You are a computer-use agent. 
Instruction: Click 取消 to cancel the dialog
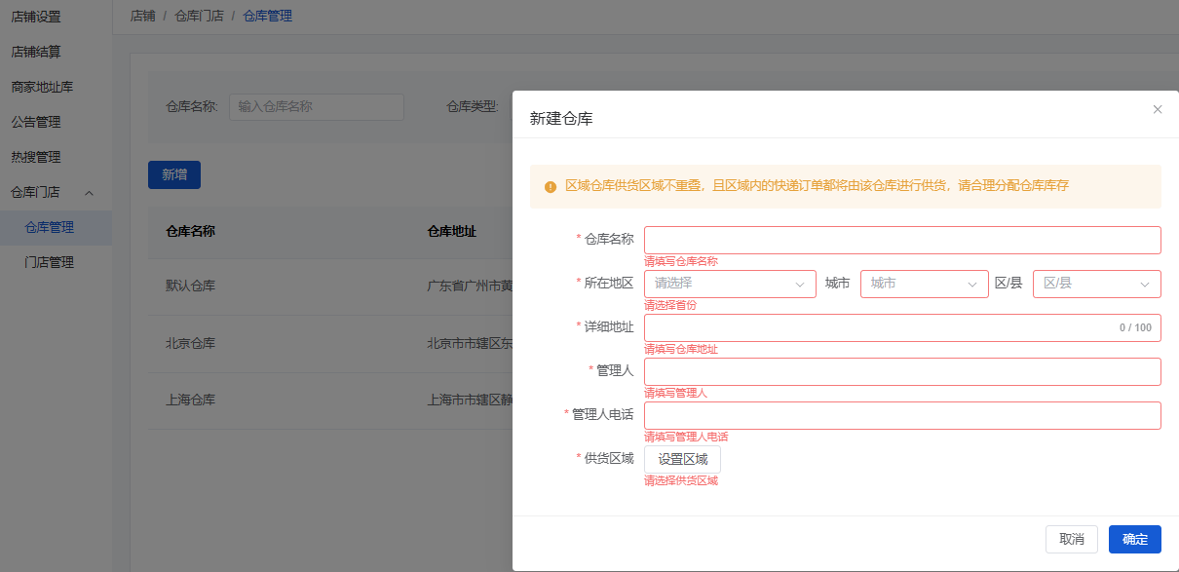point(1072,539)
